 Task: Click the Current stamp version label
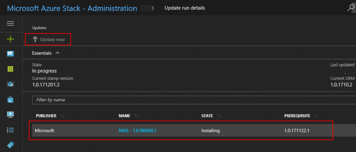53,78
